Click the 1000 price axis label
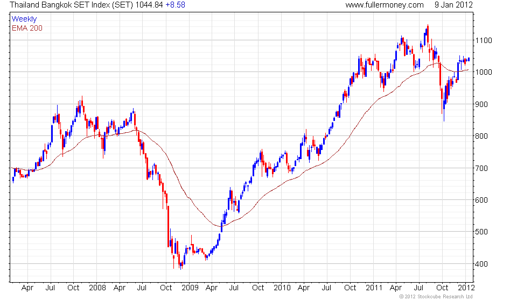Image resolution: width=517 pixels, height=301 pixels. [484, 72]
